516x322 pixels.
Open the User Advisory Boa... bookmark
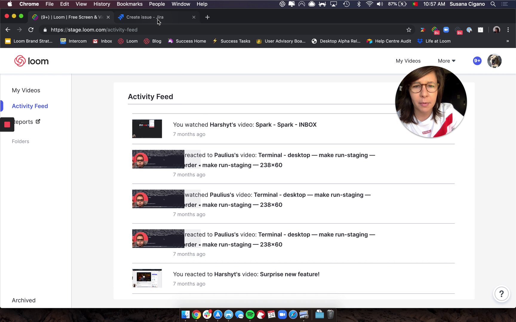[x=281, y=41]
